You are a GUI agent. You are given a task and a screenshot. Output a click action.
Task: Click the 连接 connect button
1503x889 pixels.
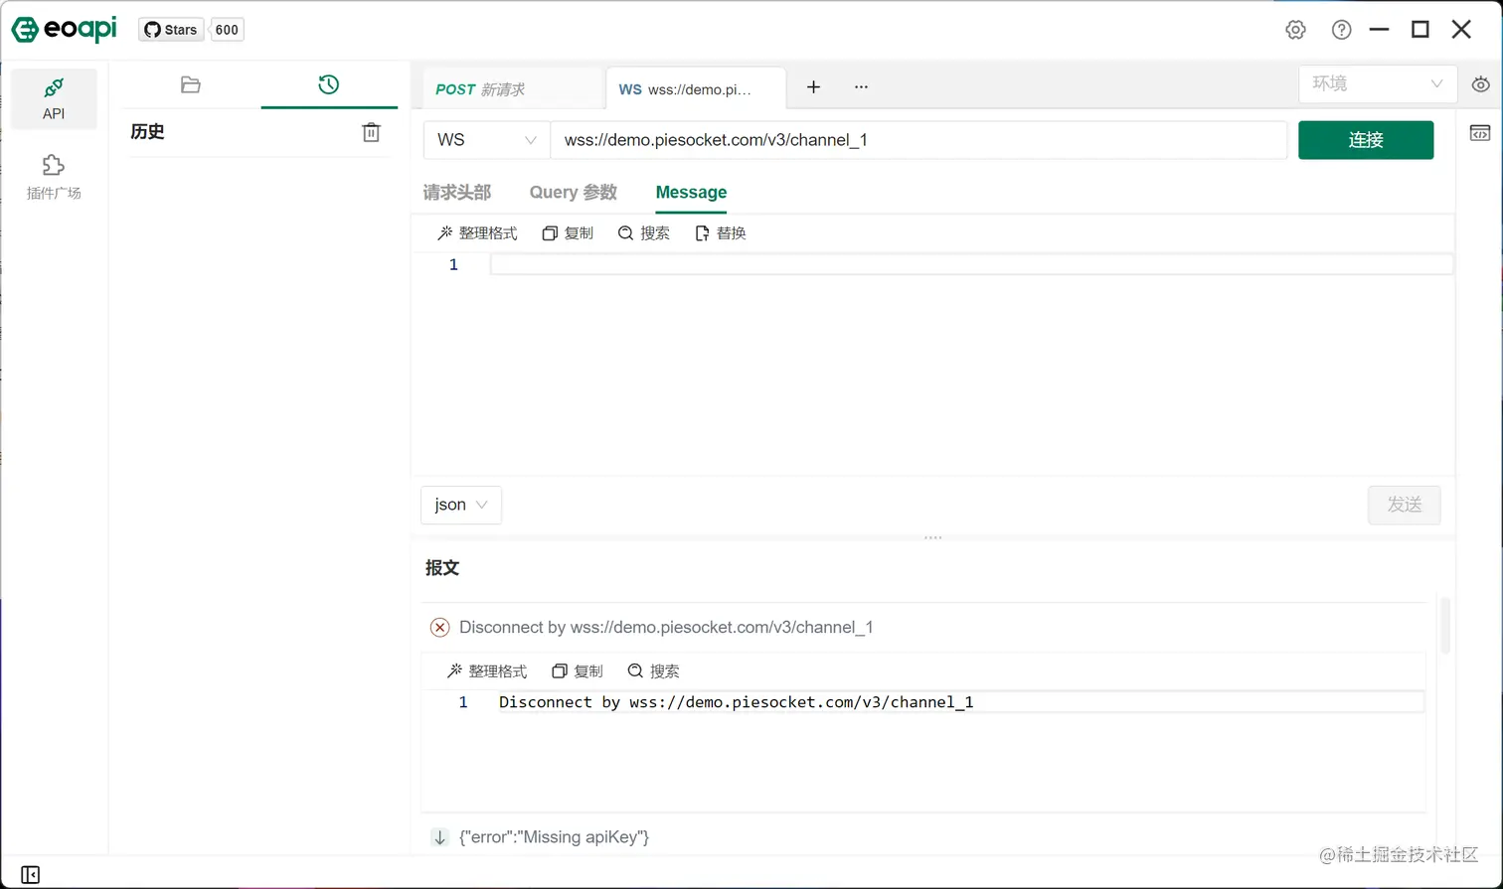pyautogui.click(x=1366, y=140)
